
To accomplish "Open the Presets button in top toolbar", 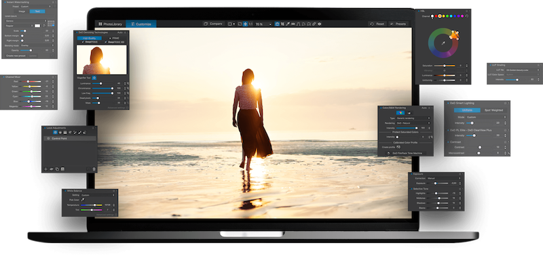I will point(398,24).
